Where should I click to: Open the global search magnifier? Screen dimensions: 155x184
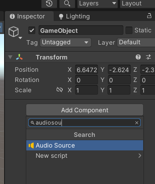click(x=67, y=3)
